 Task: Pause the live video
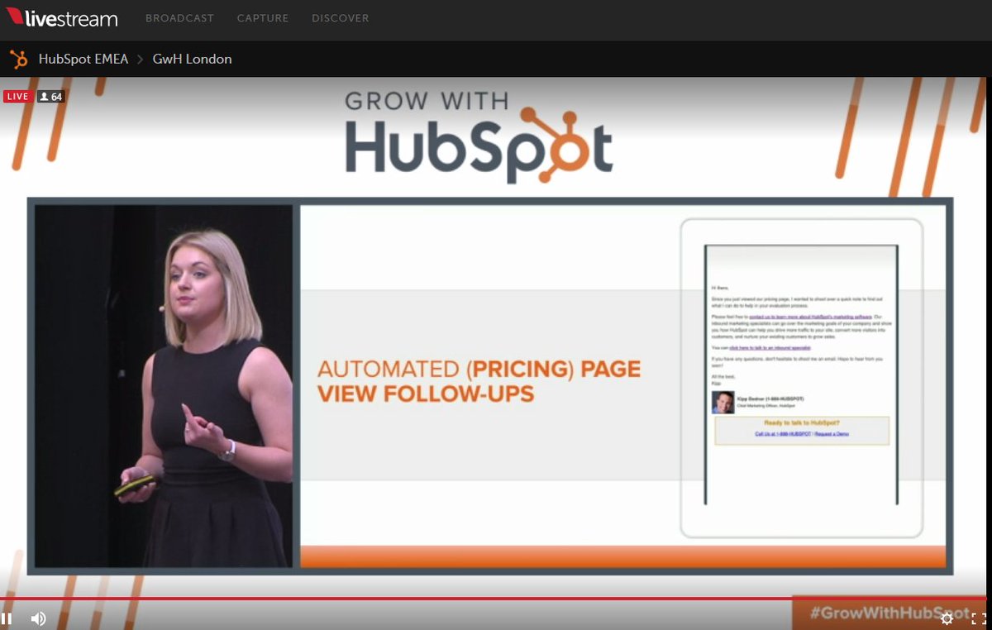click(7, 618)
